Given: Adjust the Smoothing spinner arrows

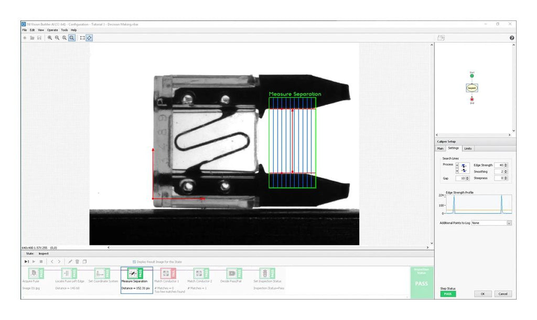Looking at the screenshot, I should 506,172.
